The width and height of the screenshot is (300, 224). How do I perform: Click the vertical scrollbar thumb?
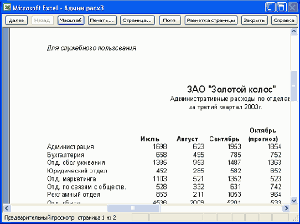coord(294,85)
